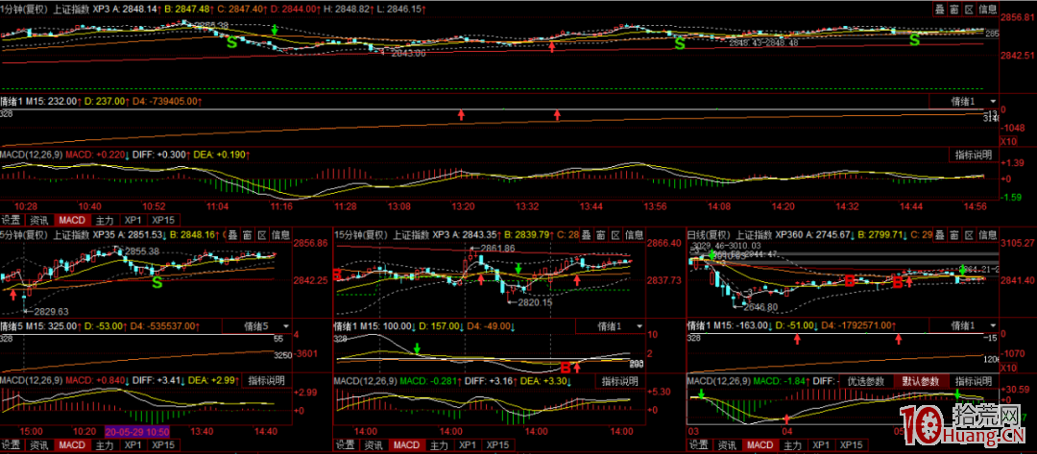
Task: Select the XP15 tab under 15分钟 chart
Action: click(x=497, y=444)
